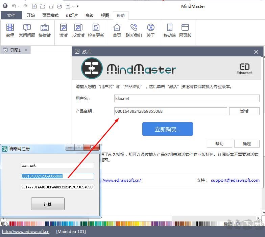Click keygen highlighted serial number field
Viewport: 265px width, 237px height.
point(57,176)
